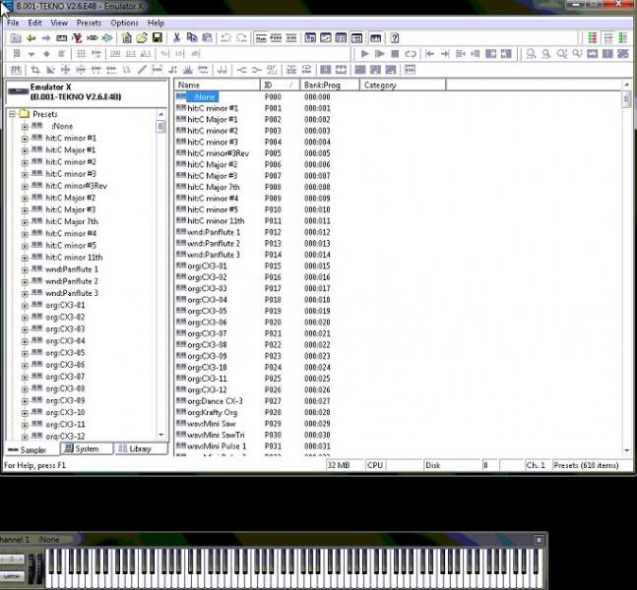Expand hit:C minor #1 tree node

point(25,139)
